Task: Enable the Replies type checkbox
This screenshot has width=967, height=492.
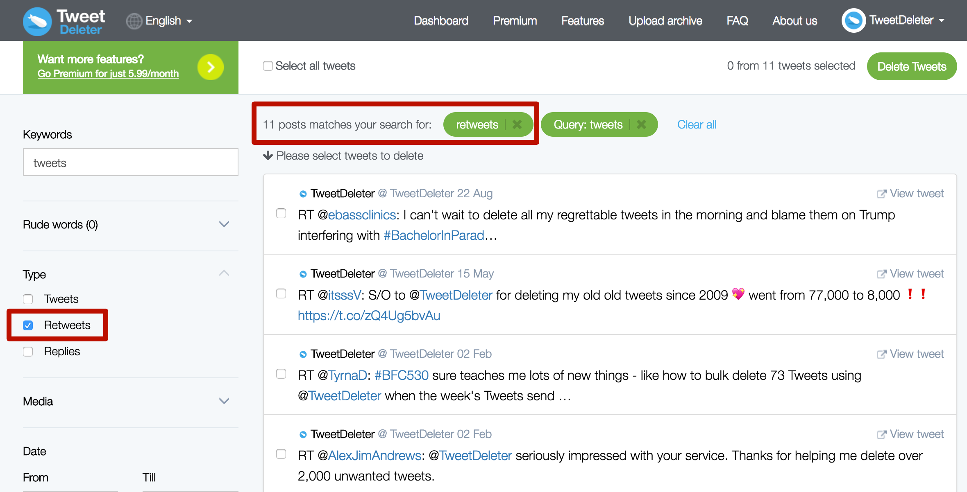Action: coord(27,352)
